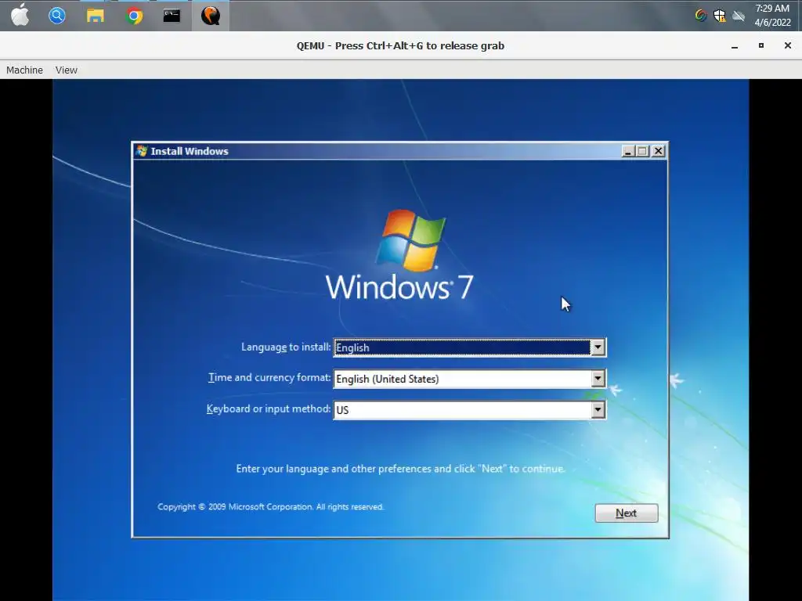This screenshot has height=601, width=802.
Task: Click the cloud tray icon
Action: coord(738,16)
